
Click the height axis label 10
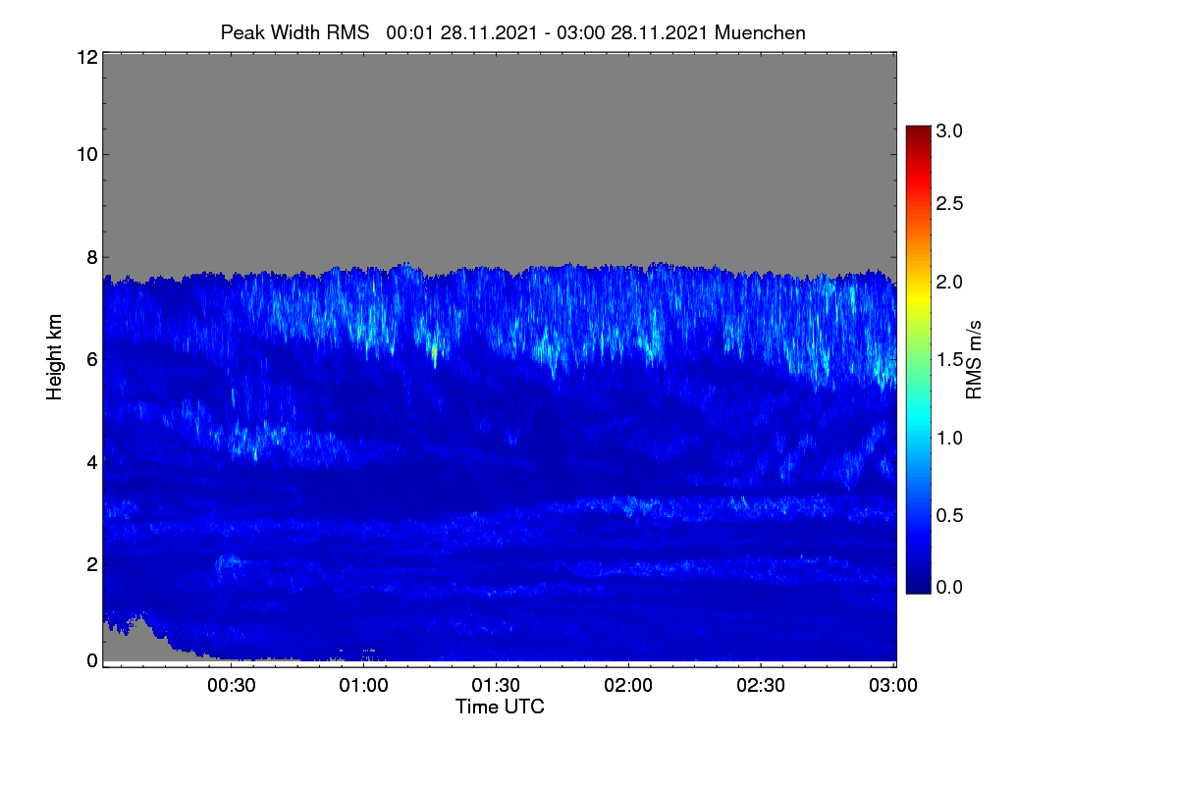click(85, 154)
